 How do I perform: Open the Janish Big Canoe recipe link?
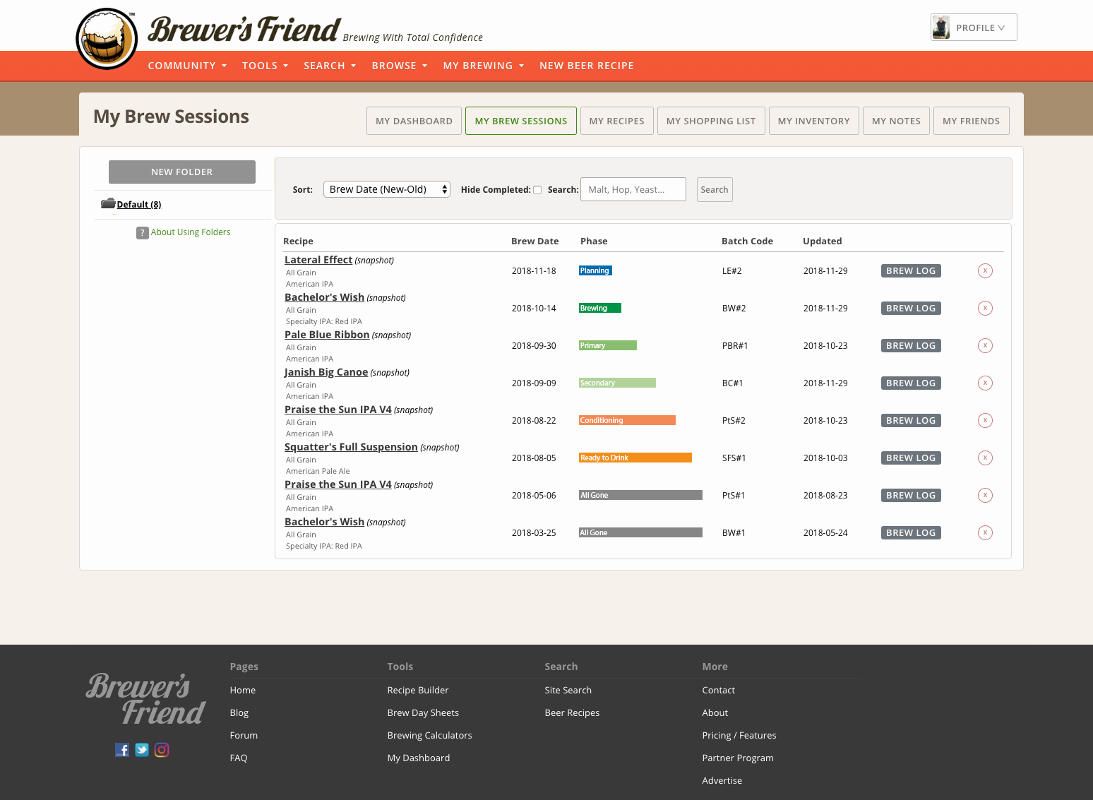(x=326, y=372)
